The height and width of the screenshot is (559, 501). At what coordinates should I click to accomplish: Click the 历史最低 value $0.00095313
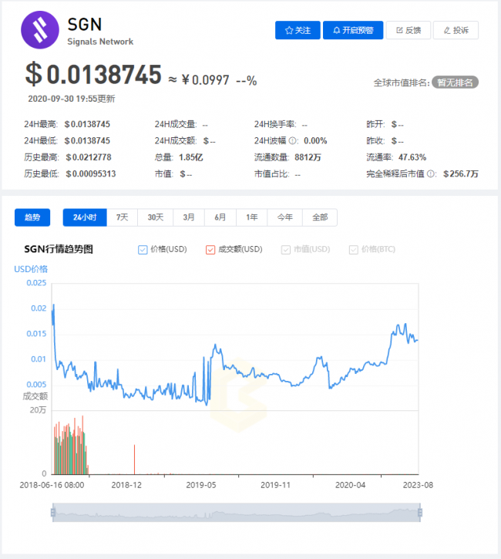pyautogui.click(x=91, y=173)
